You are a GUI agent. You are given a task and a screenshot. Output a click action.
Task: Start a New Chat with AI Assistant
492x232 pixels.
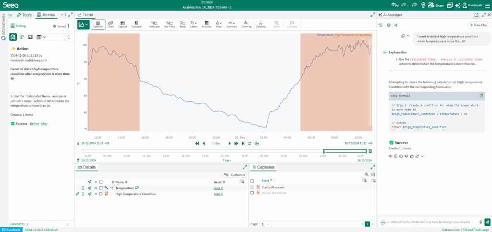tap(479, 25)
